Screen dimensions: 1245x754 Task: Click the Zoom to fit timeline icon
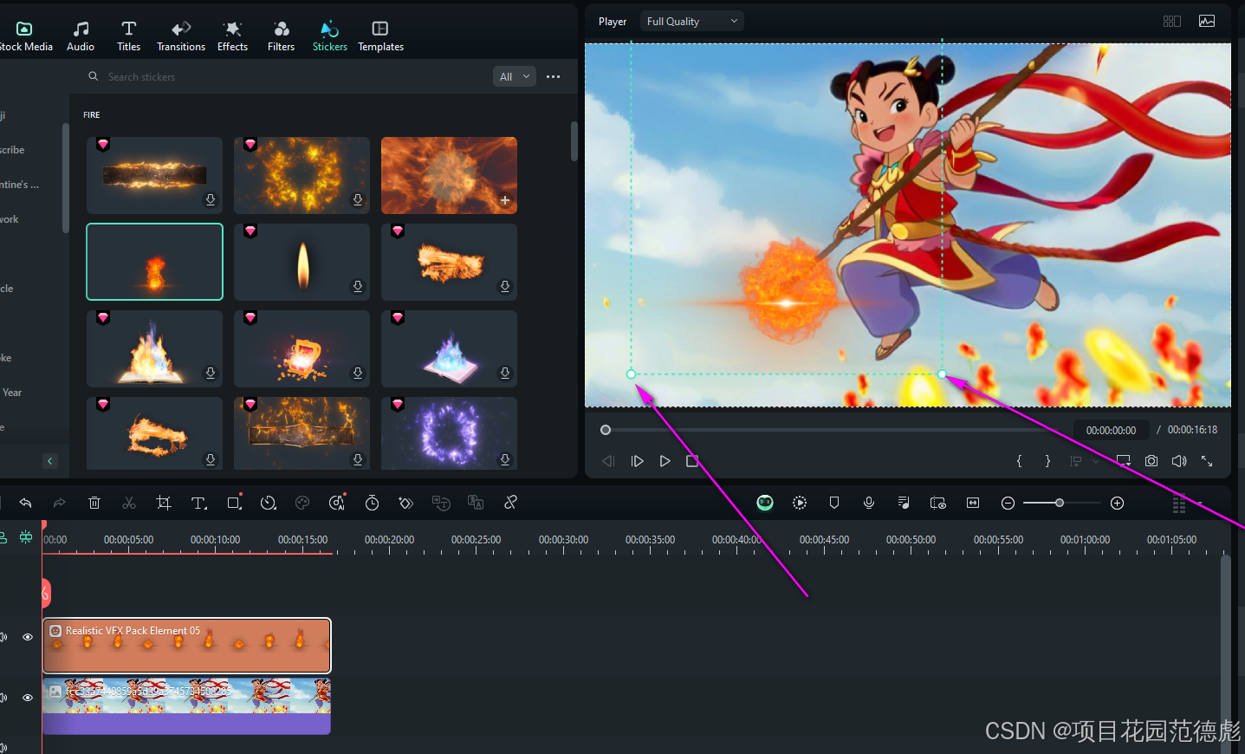[973, 503]
